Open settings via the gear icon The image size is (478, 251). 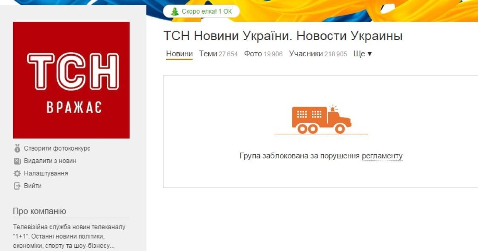[17, 173]
